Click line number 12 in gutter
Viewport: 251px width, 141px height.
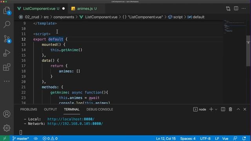point(24,39)
